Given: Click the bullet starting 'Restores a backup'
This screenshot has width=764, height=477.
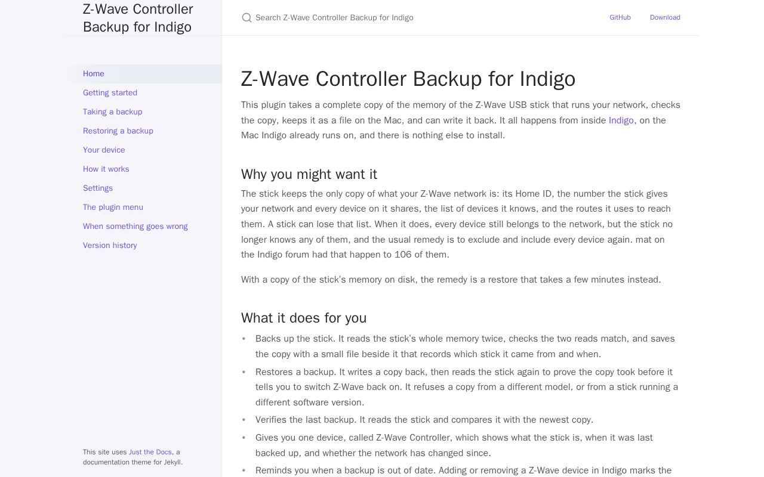Looking at the screenshot, I should (467, 387).
